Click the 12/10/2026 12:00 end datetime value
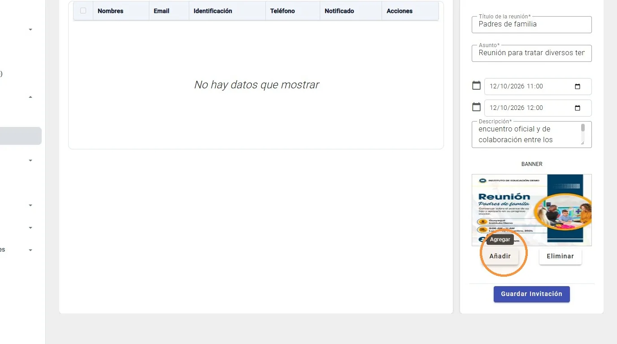Screen dimensions: 617x344 tap(516, 108)
